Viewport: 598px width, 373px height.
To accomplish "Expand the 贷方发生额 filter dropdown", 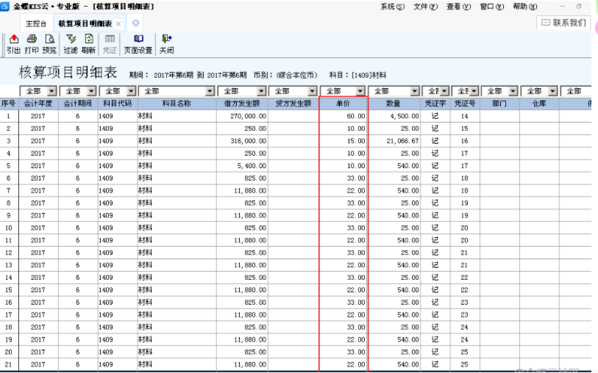I will pos(313,91).
